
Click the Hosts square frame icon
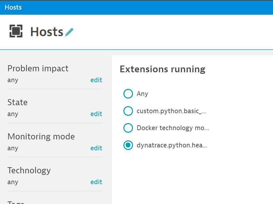pos(16,31)
